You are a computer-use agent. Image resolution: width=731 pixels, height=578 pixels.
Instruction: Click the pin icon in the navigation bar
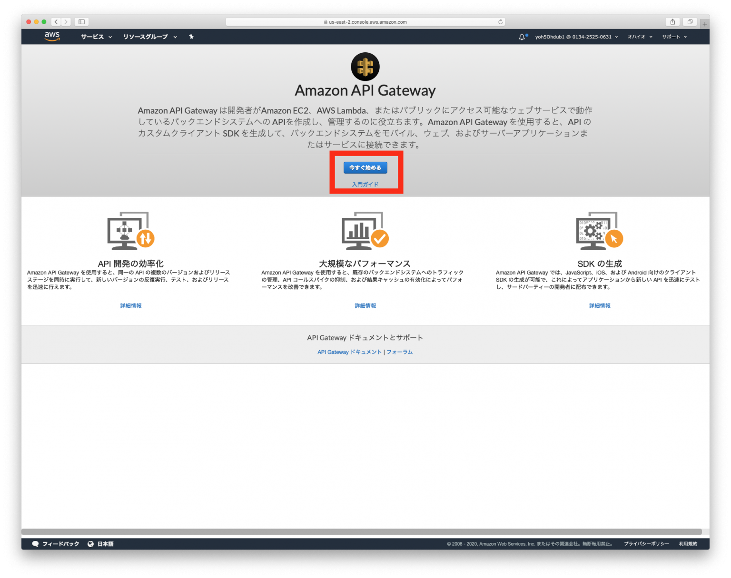(x=191, y=37)
